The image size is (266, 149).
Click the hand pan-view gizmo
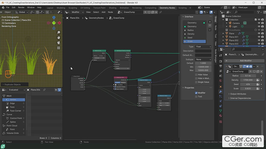tap(59, 38)
